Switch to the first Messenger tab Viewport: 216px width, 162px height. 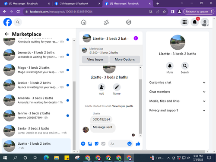coord(23,3)
